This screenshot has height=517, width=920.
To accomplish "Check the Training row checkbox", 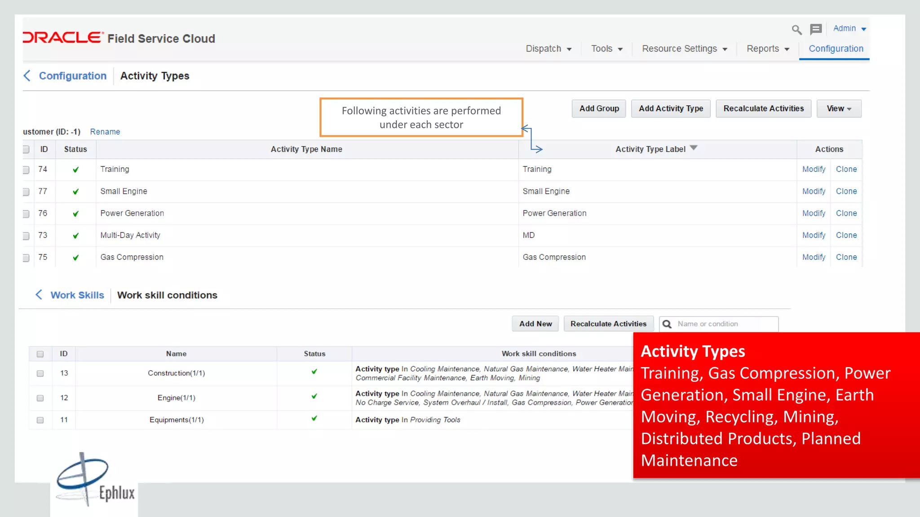I will pyautogui.click(x=26, y=170).
